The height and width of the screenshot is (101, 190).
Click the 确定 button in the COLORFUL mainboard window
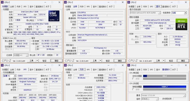[120, 61]
